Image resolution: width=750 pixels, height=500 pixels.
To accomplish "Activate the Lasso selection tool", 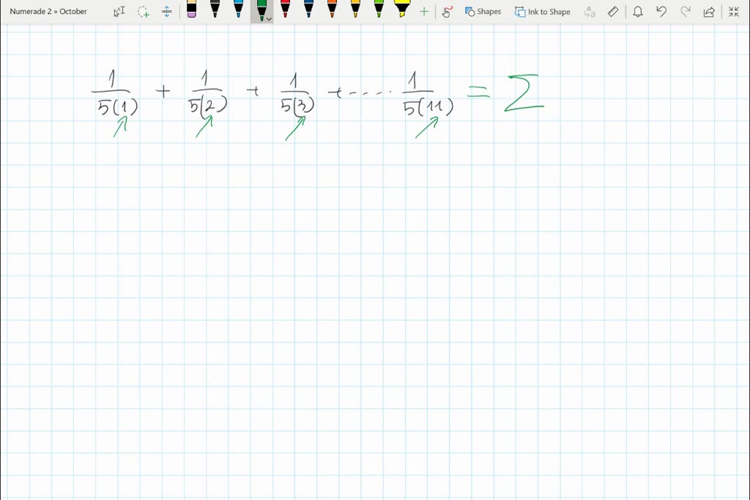I will pos(143,11).
